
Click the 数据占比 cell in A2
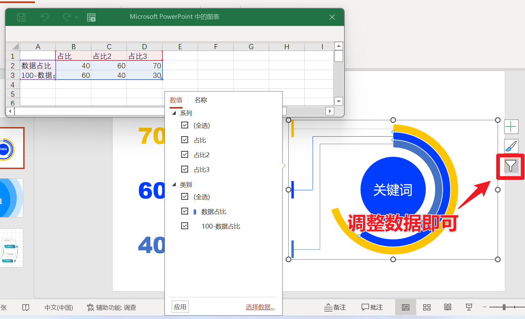pos(38,66)
